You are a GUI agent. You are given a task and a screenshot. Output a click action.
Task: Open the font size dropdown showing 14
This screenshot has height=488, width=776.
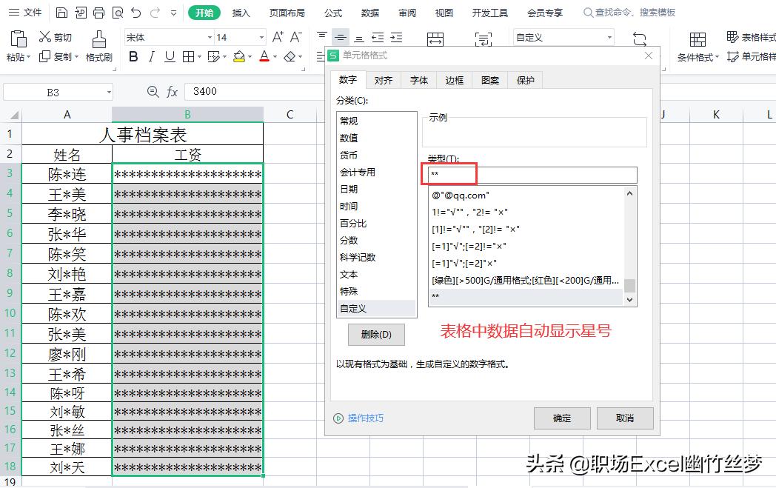pyautogui.click(x=261, y=37)
